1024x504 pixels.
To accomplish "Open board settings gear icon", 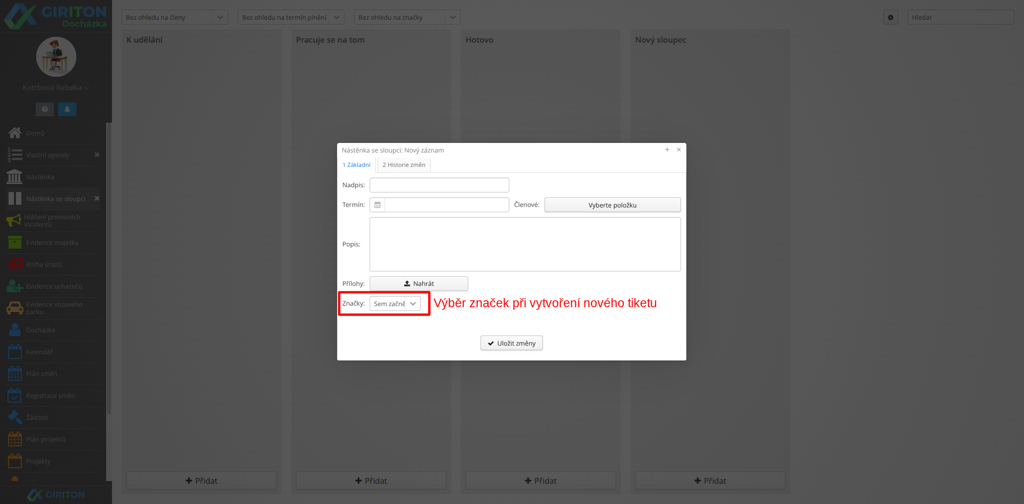I will pos(891,17).
